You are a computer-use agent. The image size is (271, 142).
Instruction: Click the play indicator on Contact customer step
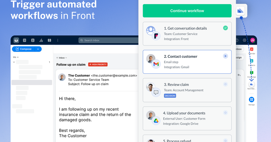point(225,56)
